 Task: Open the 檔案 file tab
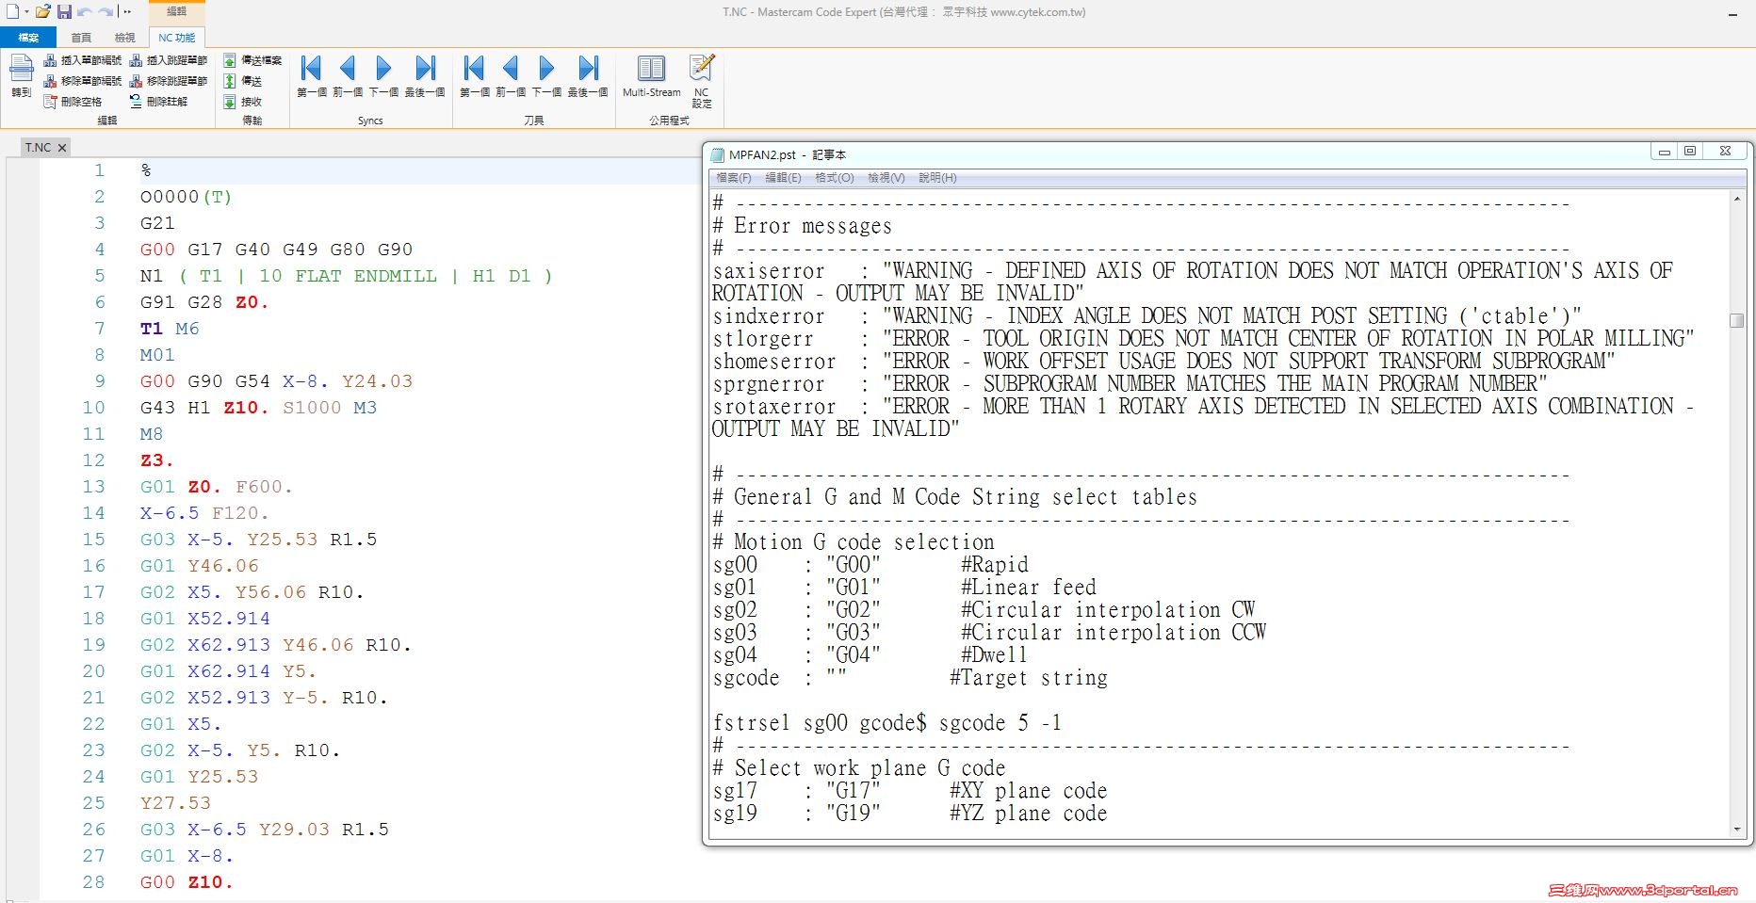28,38
